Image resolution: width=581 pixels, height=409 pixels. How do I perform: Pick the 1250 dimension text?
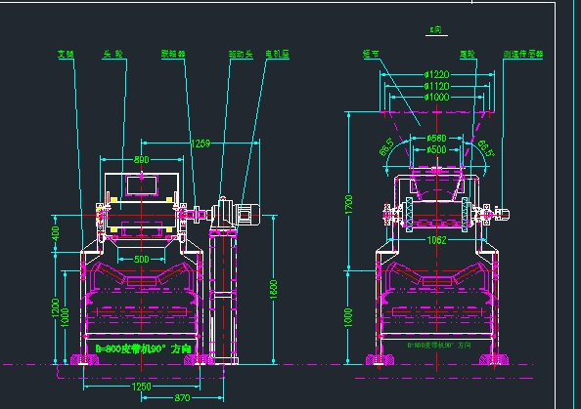tap(142, 387)
